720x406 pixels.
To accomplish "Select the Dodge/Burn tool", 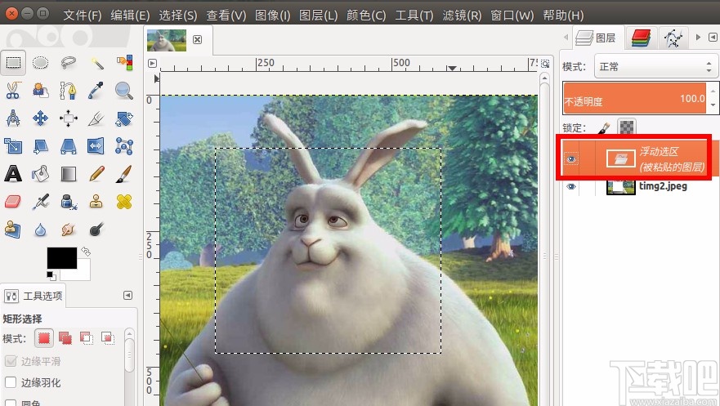I will pos(96,230).
